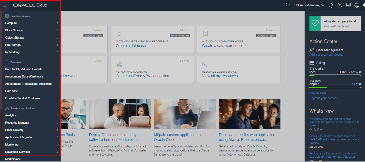Click Add a user to your tenancy
The image size is (365, 162).
click(326, 55)
